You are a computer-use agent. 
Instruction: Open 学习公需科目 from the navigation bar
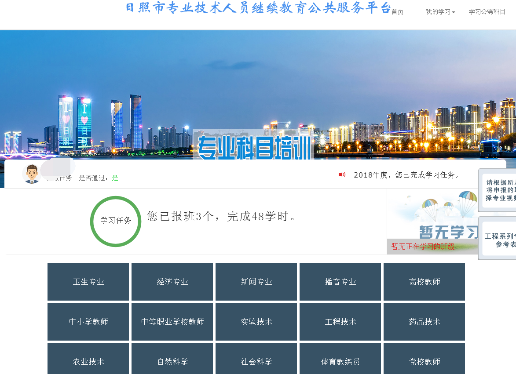(487, 12)
